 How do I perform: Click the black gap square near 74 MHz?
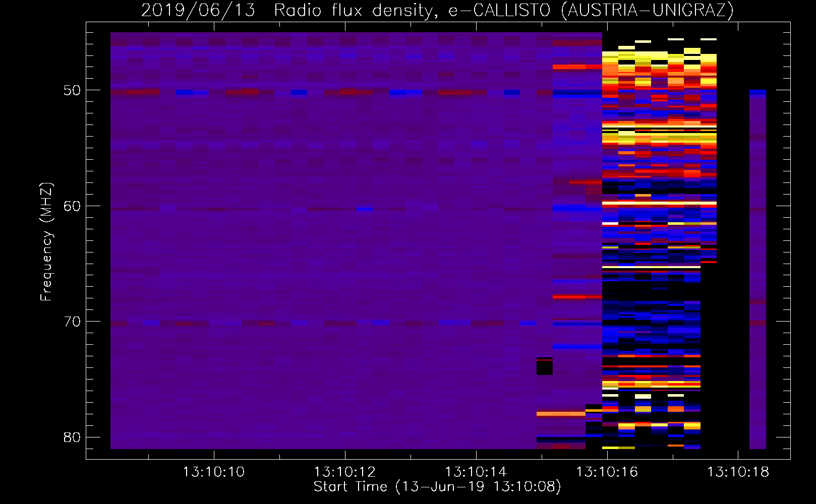(x=545, y=366)
